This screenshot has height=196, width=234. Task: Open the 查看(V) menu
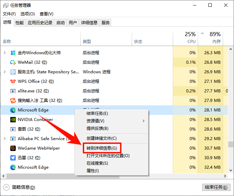[47, 14]
